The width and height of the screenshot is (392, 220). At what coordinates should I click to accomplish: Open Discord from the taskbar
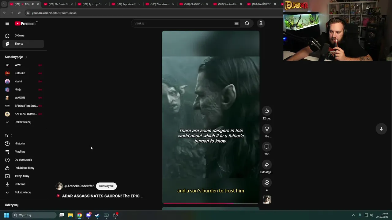89,215
